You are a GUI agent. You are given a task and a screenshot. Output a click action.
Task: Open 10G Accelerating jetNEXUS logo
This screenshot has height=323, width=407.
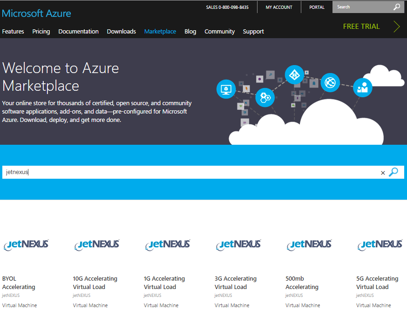point(97,245)
